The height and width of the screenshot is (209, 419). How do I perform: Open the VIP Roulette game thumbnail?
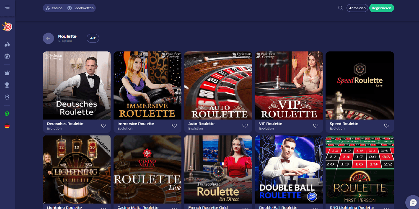point(289,85)
